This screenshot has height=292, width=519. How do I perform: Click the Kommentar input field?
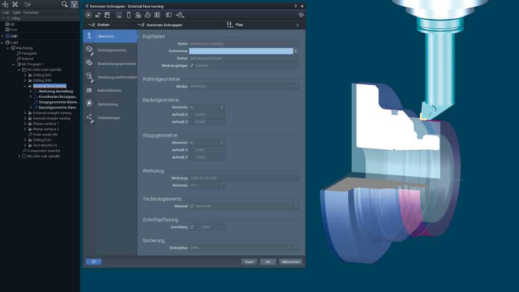coord(241,51)
